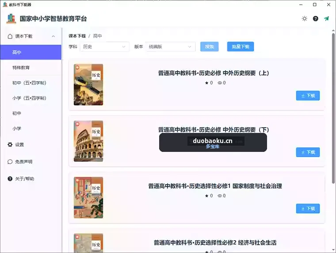Click cover thumbnail of 中外历史纲要（上）
The height and width of the screenshot is (253, 336).
[x=88, y=84]
